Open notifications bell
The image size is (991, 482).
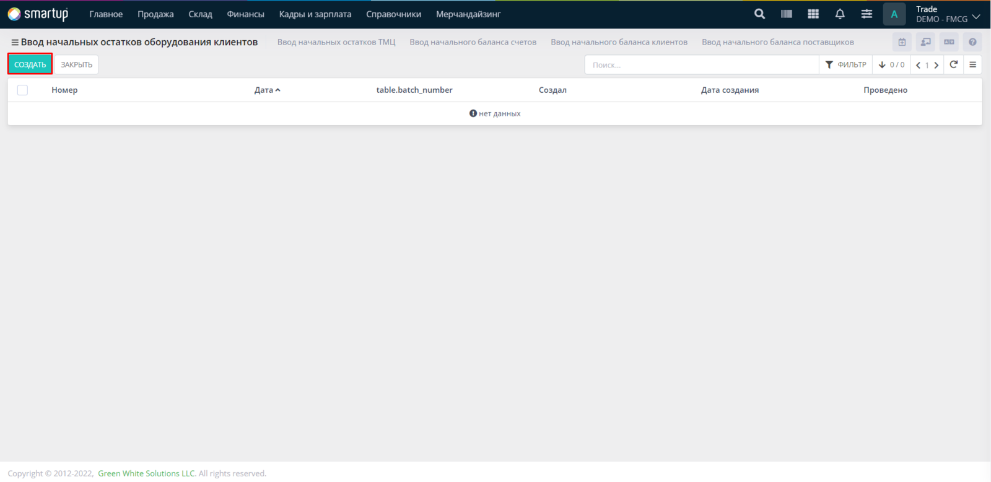click(840, 14)
